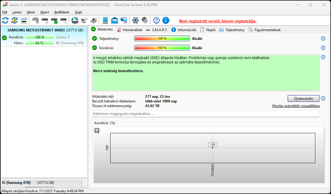Open the Fájl menu
The image size is (331, 194).
(4, 12)
